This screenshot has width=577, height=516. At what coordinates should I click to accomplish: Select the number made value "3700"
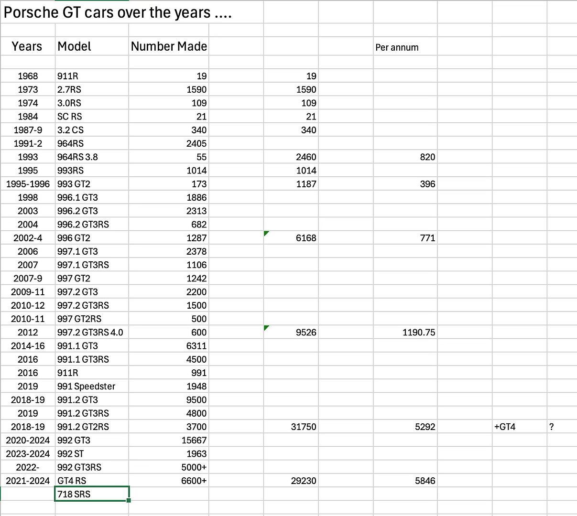coord(168,427)
